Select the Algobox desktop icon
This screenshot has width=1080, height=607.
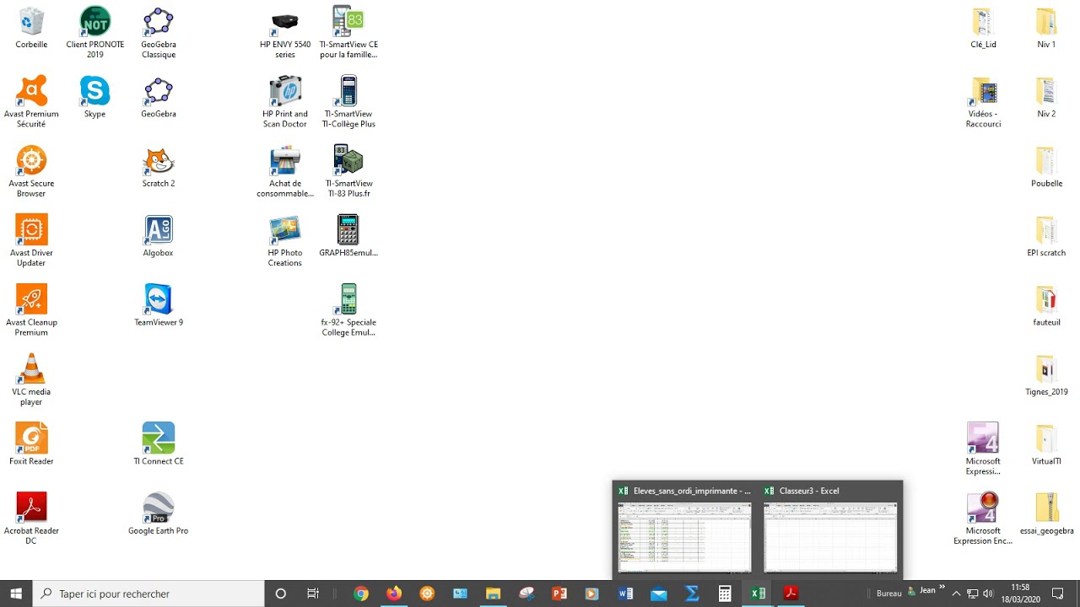(x=159, y=235)
